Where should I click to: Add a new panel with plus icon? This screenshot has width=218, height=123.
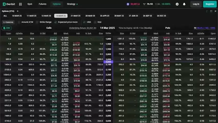[18, 11]
